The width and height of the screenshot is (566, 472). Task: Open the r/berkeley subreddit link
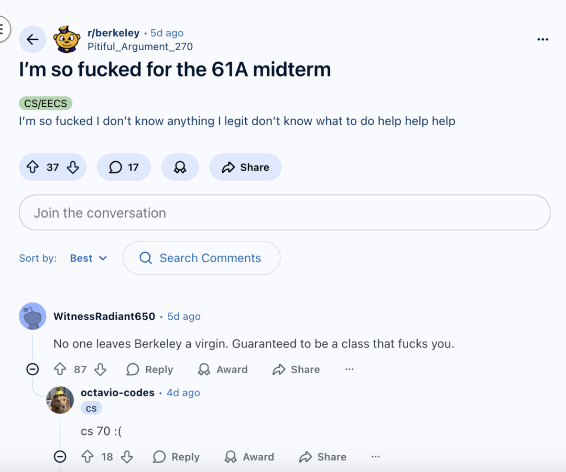[x=113, y=33]
